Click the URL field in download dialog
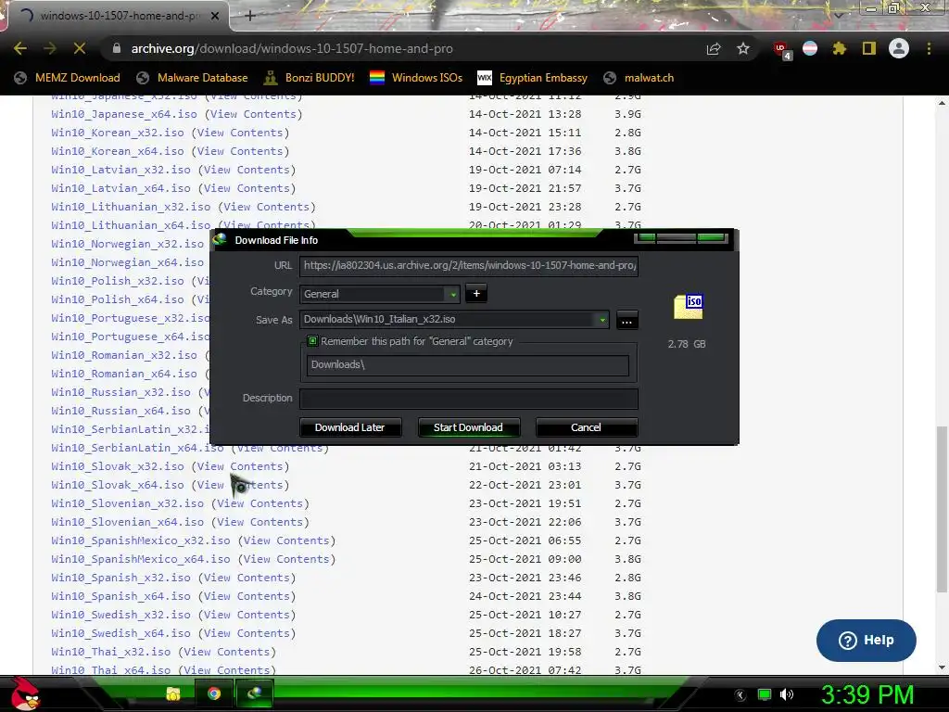 pyautogui.click(x=468, y=265)
